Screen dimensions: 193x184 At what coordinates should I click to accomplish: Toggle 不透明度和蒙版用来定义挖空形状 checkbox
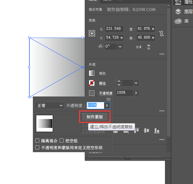[x=37, y=147]
